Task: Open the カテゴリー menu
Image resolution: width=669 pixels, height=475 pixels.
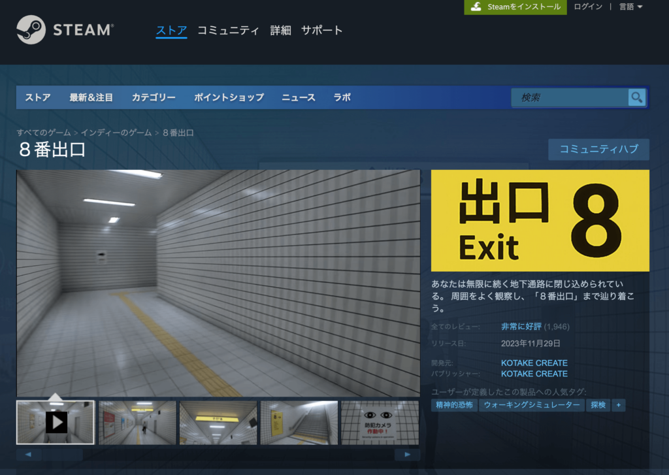Action: (154, 97)
